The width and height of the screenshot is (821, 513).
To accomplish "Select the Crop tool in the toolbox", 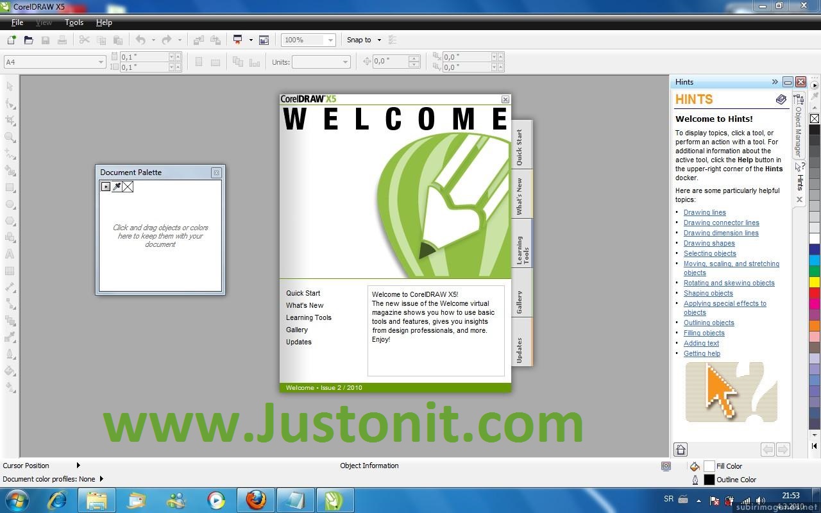I will [10, 120].
